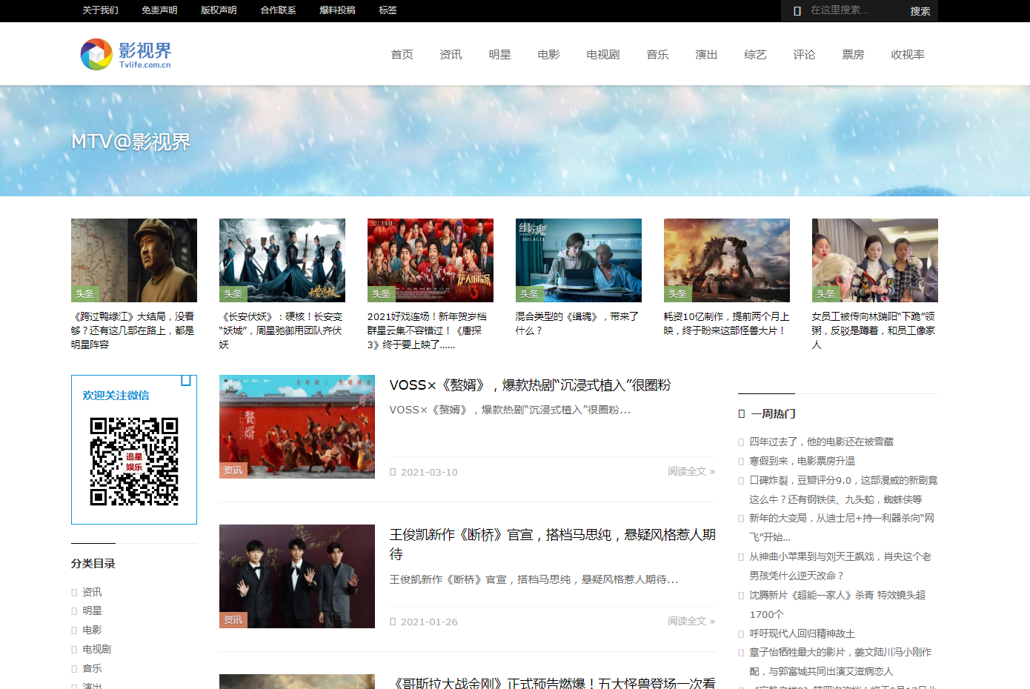Screen dimensions: 1030x689
Task: Open the Godzilla monster film thumbnail
Action: 727,260
